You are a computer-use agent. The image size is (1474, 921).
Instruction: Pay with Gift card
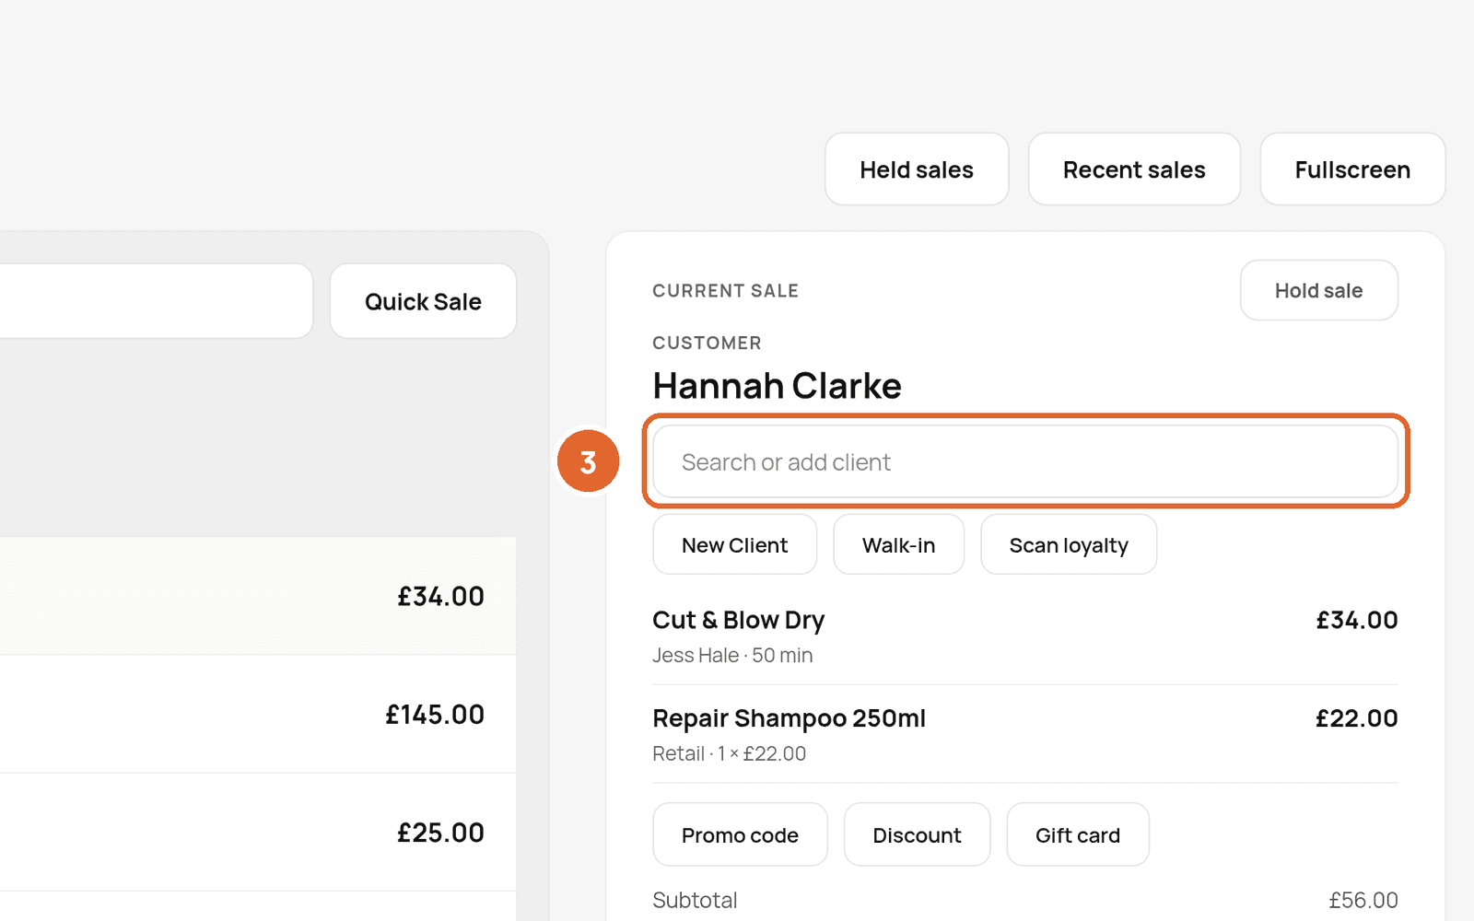[x=1078, y=835]
